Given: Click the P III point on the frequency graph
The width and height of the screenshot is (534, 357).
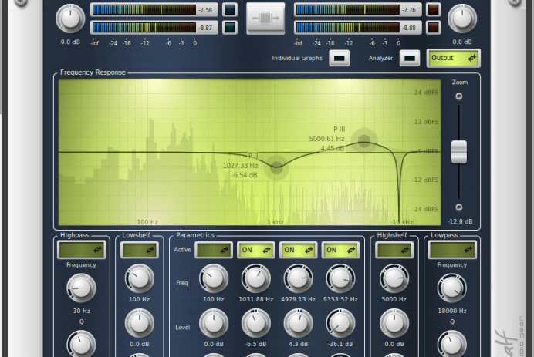Looking at the screenshot, I should pyautogui.click(x=363, y=140).
